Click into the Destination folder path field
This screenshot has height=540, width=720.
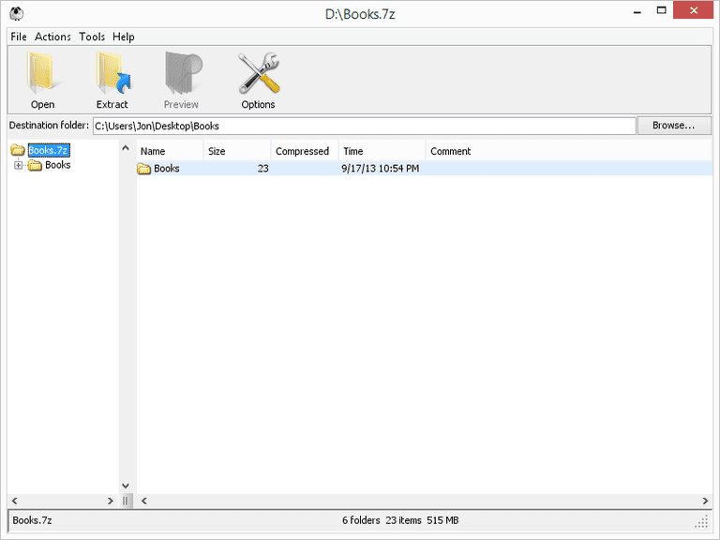[364, 126]
